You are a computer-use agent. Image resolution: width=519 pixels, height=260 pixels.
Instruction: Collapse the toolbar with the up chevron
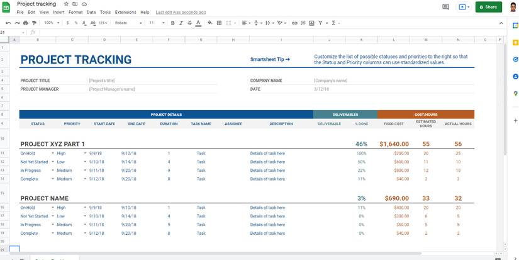pyautogui.click(x=501, y=23)
